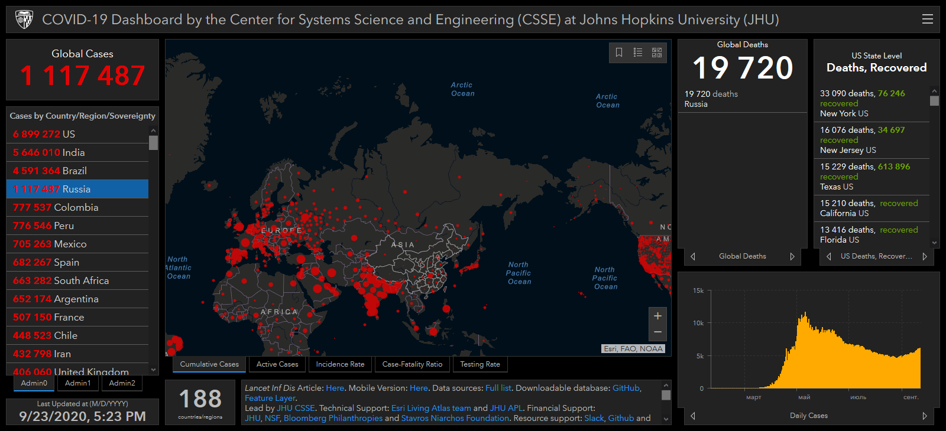The height and width of the screenshot is (431, 946).
Task: Open the Esri Living Atlas team link
Action: point(431,408)
